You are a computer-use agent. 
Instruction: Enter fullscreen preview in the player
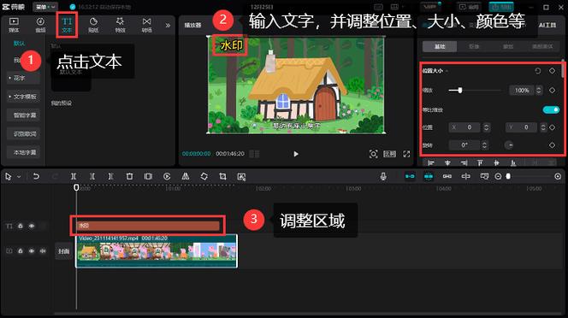[406, 154]
